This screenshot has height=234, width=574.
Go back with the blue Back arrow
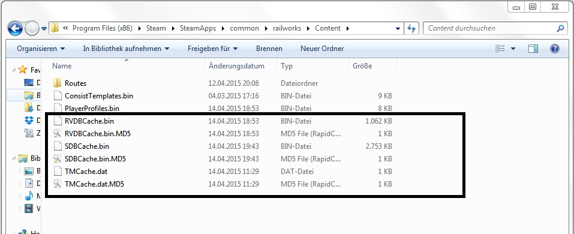[x=15, y=28]
